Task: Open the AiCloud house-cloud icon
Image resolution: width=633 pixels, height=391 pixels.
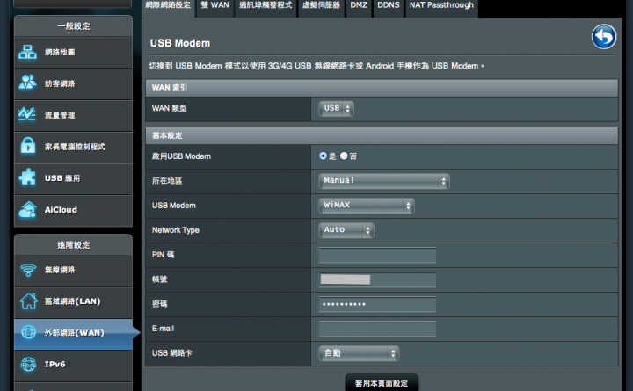Action: tap(27, 209)
